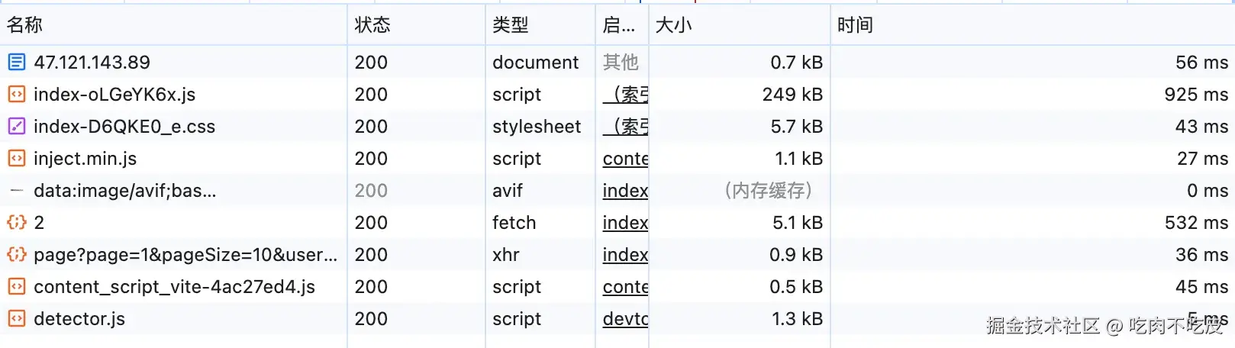Select request content_script_vite-4ac27ed4.js
1235x348 pixels.
click(175, 286)
